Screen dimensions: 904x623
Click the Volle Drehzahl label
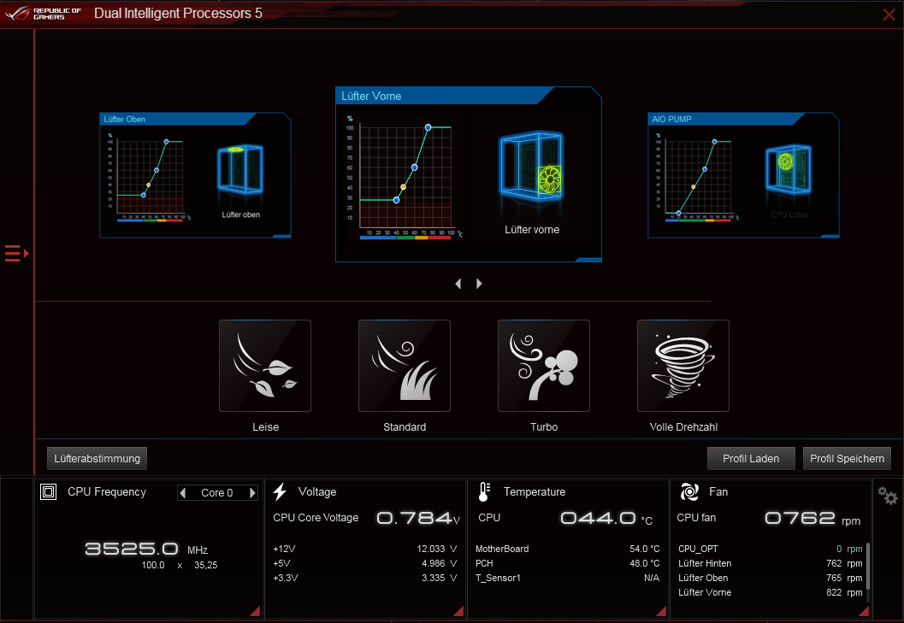[x=683, y=427]
